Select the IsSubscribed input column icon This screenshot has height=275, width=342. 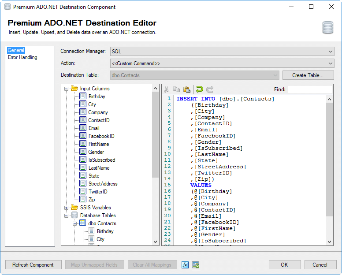pyautogui.click(x=83, y=160)
